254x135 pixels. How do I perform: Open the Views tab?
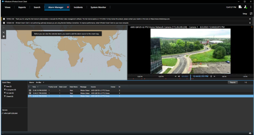pos(8,7)
